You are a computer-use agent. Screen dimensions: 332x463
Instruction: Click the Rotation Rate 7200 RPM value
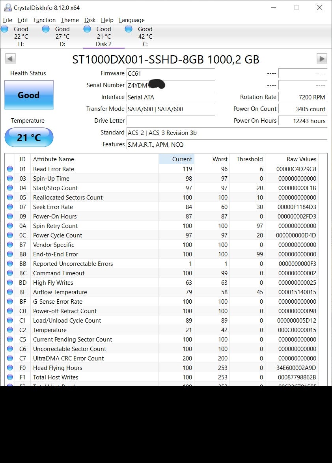(303, 97)
